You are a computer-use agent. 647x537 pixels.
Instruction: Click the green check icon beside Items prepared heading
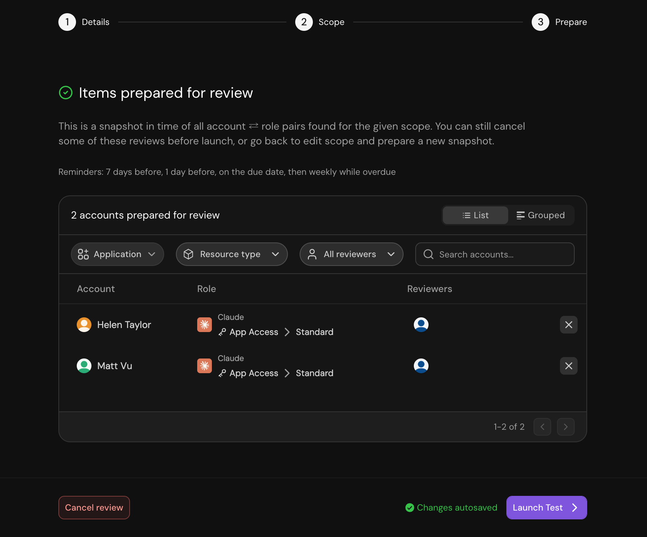coord(66,93)
